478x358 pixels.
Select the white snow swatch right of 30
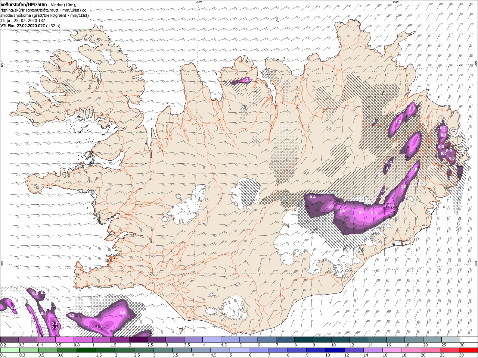[469, 340]
